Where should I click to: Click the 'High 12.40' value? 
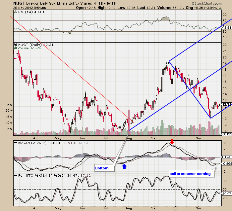point(106,8)
